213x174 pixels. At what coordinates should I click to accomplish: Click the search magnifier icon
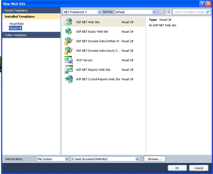[208, 12]
